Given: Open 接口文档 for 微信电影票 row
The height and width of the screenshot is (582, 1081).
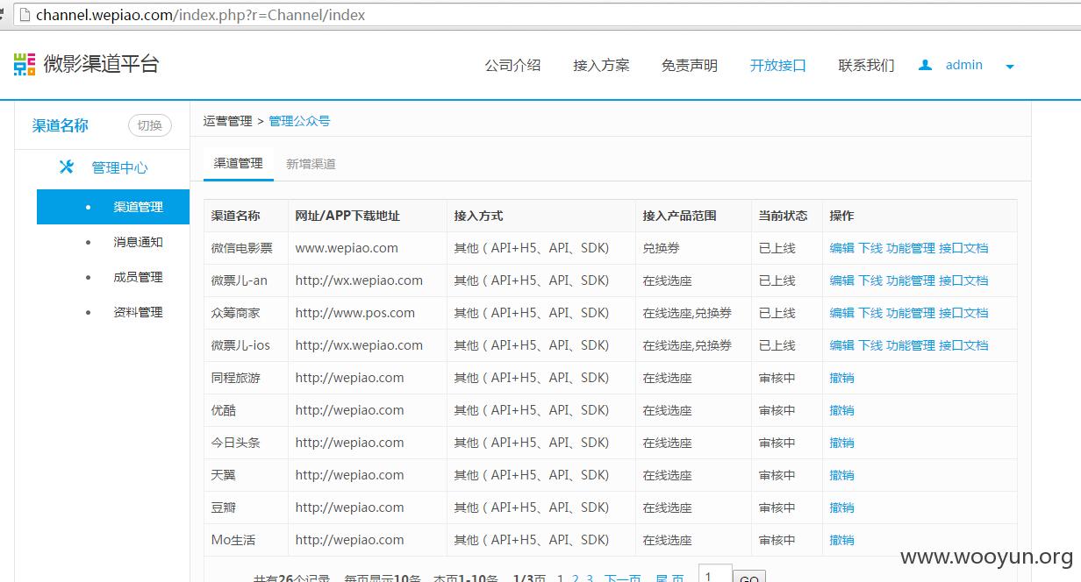Looking at the screenshot, I should point(963,248).
